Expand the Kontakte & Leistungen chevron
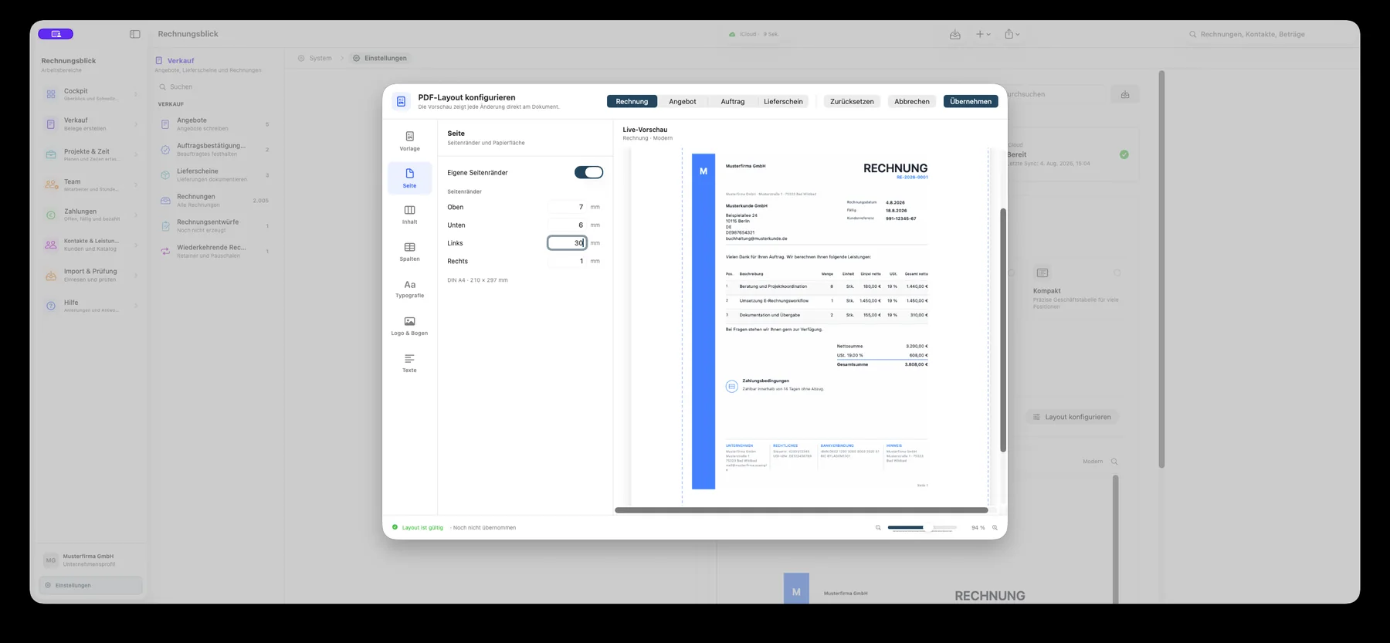This screenshot has width=1390, height=643. 136,245
